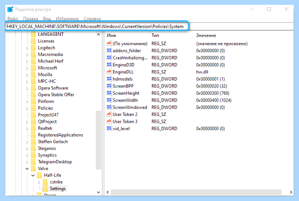Click the Macromedia folder icon
This screenshot has width=299, height=201.
click(x=33, y=54)
